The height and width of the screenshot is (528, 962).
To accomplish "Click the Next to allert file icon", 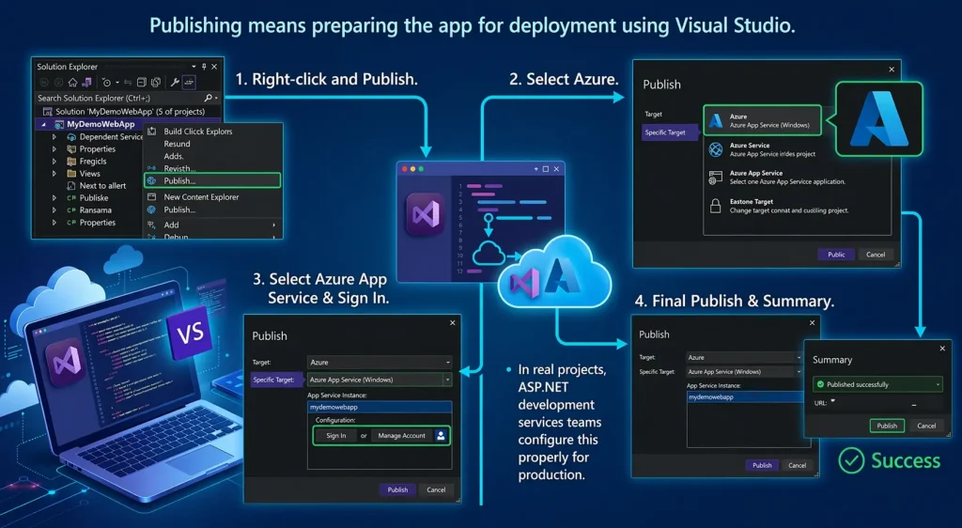I will 71,186.
